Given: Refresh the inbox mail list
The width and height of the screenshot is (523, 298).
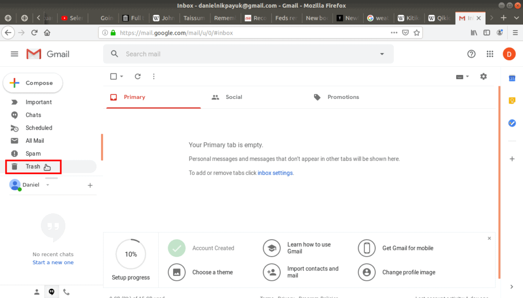Looking at the screenshot, I should 137,77.
